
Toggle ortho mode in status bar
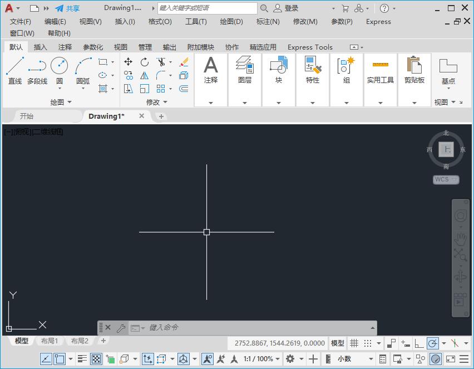[419, 343]
